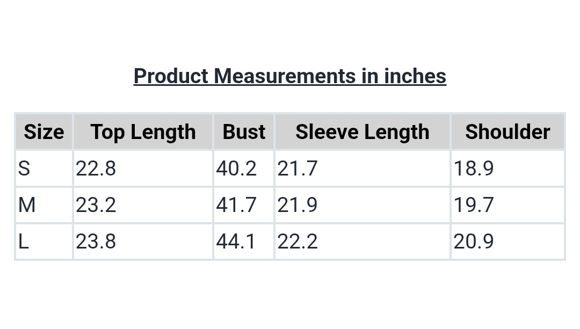580x329 pixels.
Task: Click the Sleeve Length column header
Action: pyautogui.click(x=363, y=132)
